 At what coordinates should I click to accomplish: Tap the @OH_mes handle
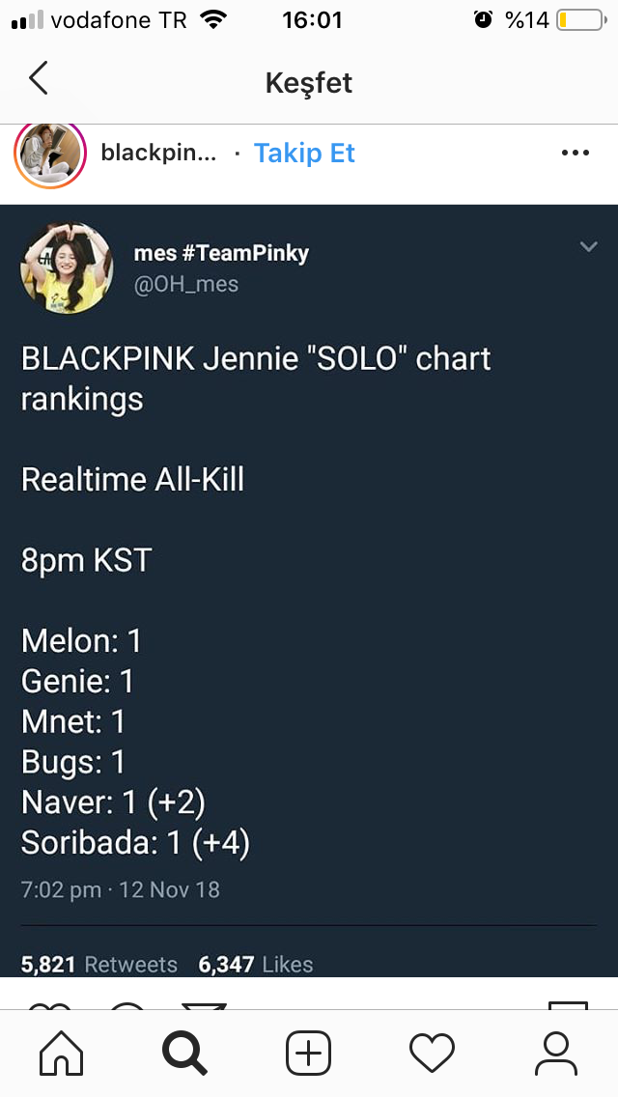tap(185, 284)
